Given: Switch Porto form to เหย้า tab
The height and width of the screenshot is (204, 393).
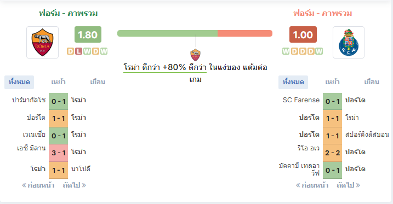Looking at the screenshot, I should pos(332,82).
